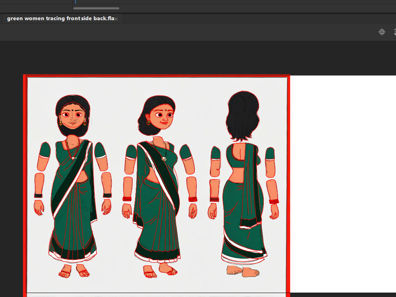Close the green women tracing .fla tab
The height and width of the screenshot is (297, 396).
point(116,19)
